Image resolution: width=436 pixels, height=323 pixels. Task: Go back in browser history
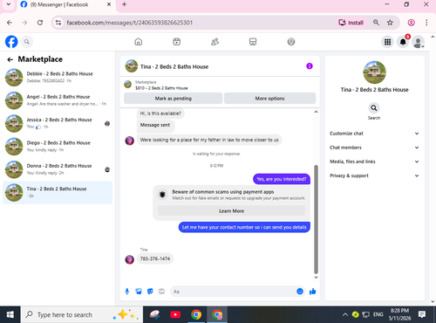coord(10,23)
